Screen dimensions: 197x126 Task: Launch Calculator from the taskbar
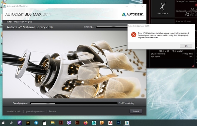pos(44,123)
